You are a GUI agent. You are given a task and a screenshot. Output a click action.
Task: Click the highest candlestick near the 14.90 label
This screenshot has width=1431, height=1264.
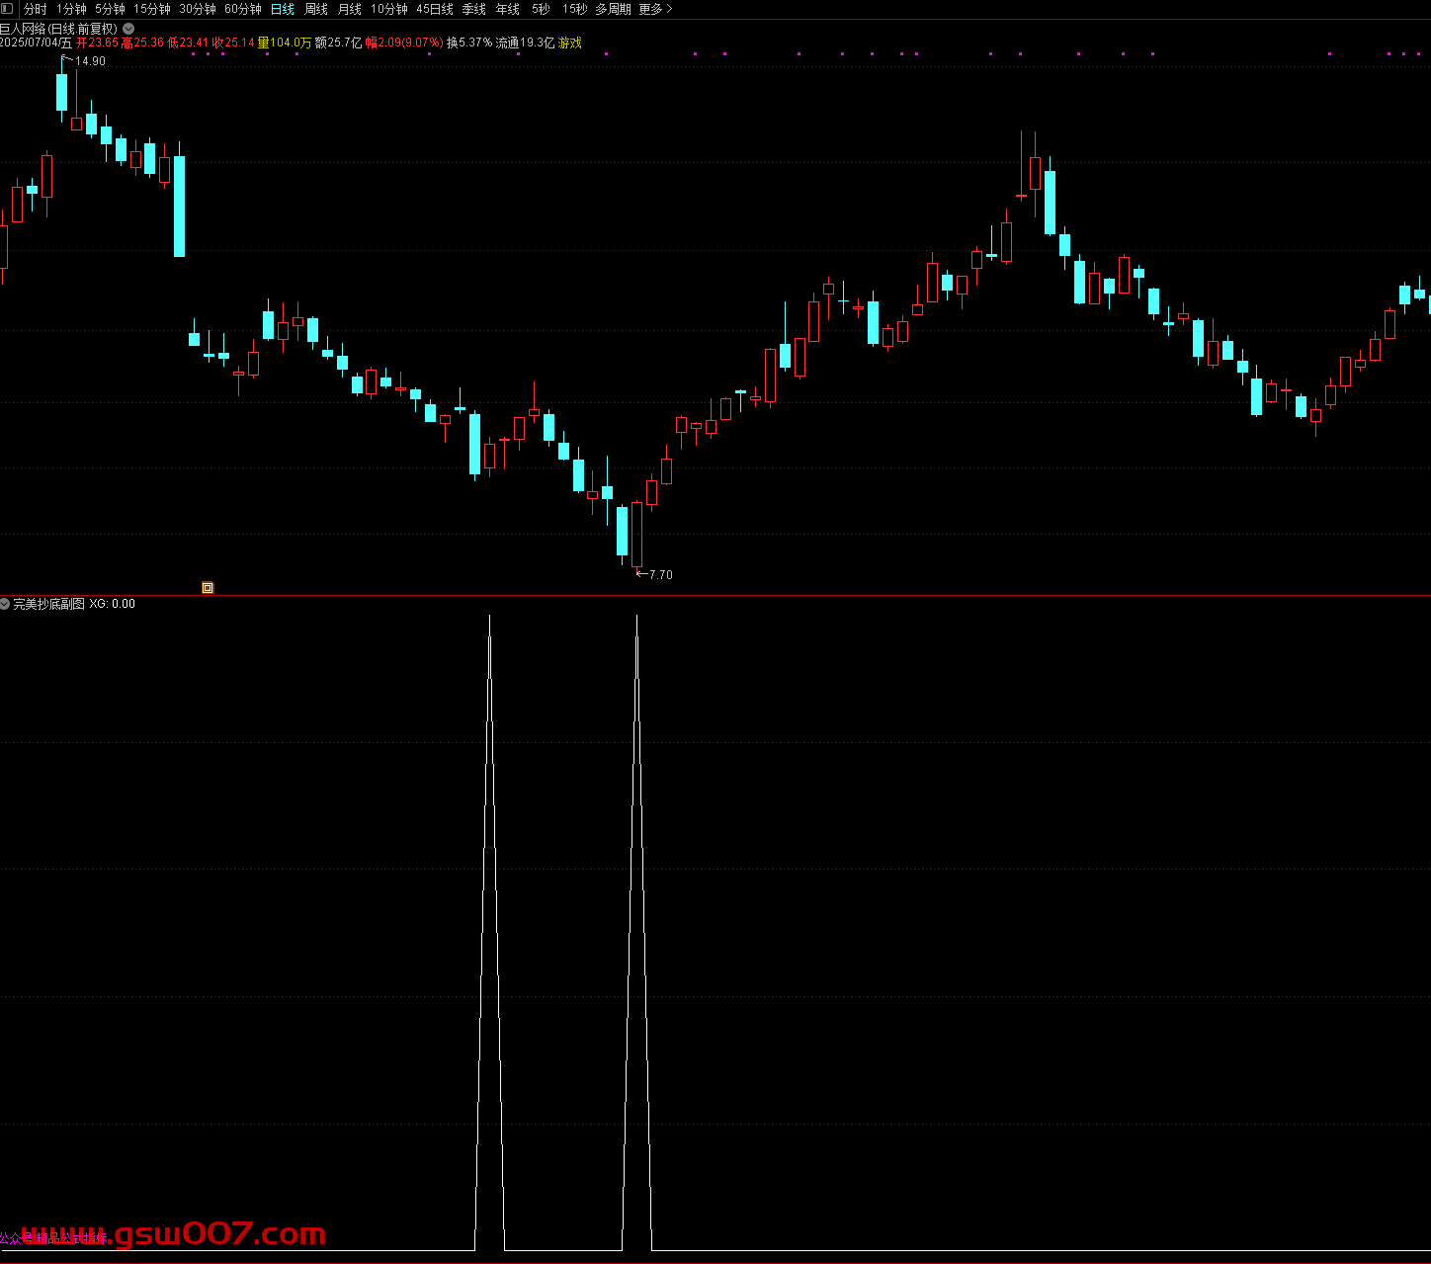62,92
